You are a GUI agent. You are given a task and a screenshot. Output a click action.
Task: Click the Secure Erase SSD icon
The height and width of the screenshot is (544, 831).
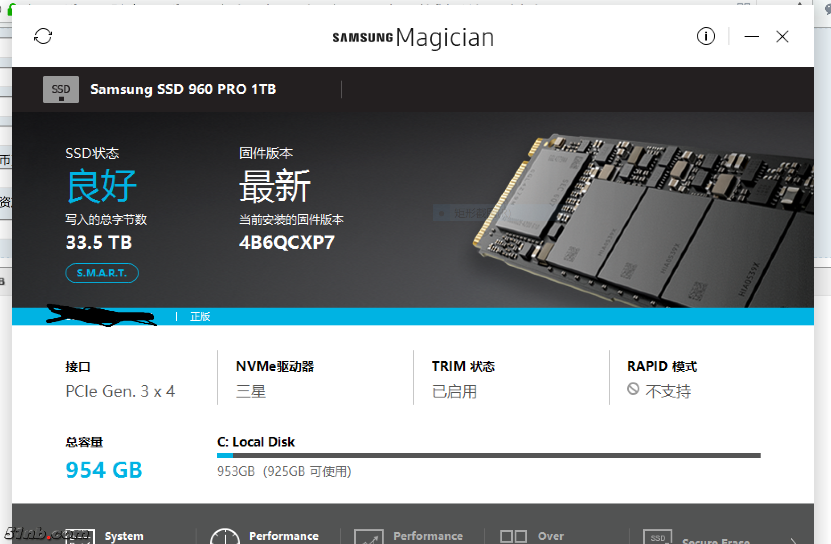[658, 537]
